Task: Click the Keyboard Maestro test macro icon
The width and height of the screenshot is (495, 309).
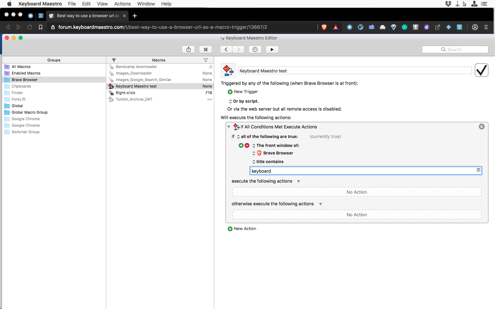Action: tap(228, 70)
